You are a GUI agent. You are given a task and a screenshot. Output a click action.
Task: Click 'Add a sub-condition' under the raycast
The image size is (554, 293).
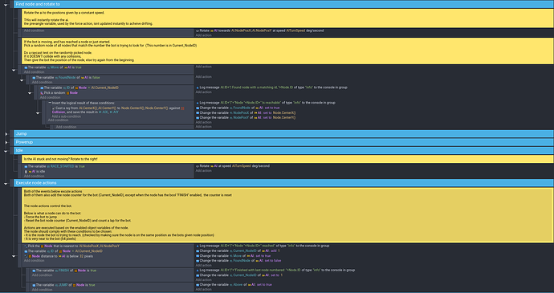click(66, 116)
